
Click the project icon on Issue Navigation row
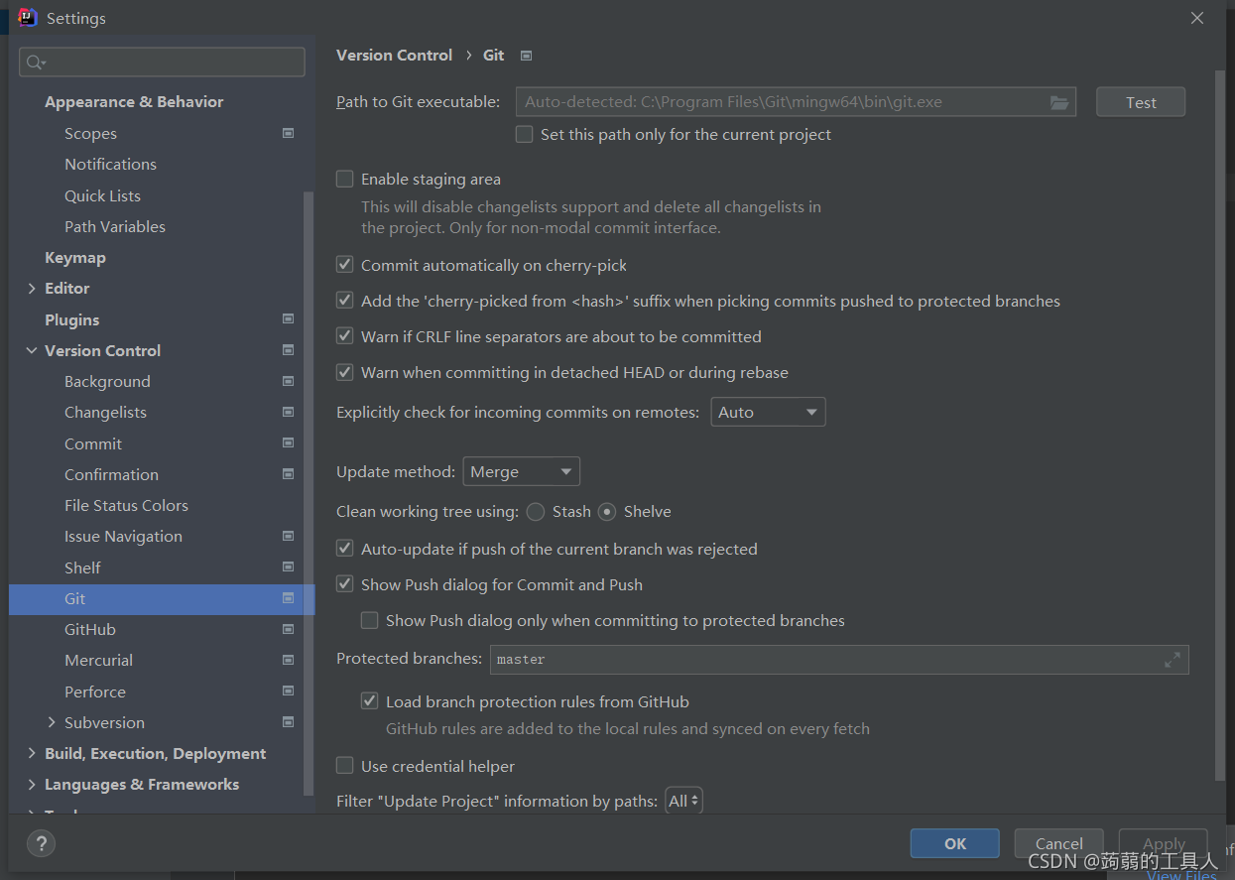coord(289,536)
